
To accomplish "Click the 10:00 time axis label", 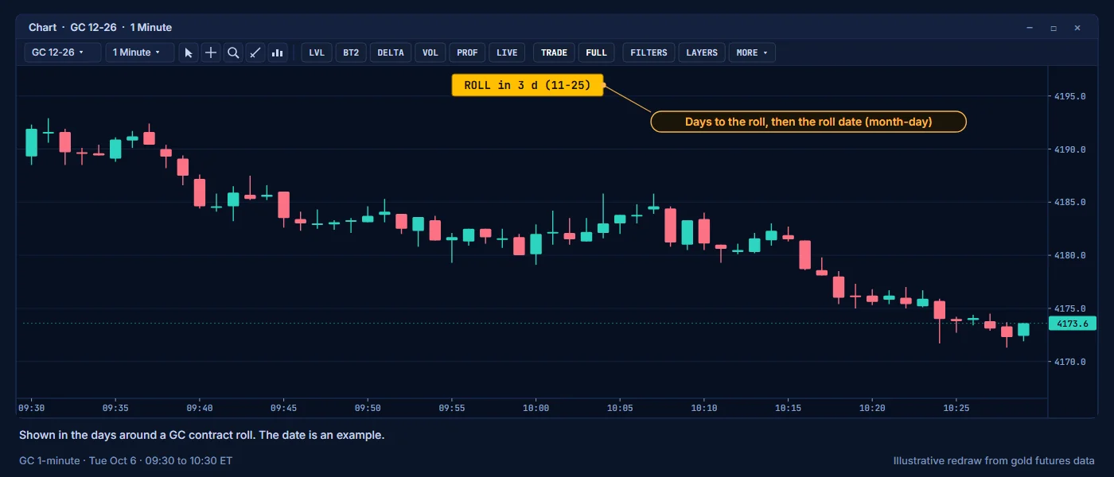I will 536,408.
